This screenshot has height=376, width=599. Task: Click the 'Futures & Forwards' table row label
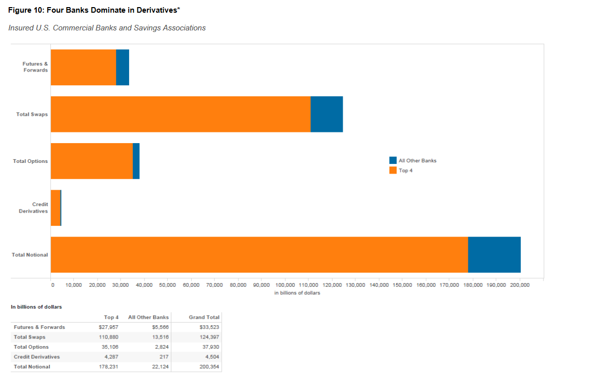pyautogui.click(x=39, y=327)
